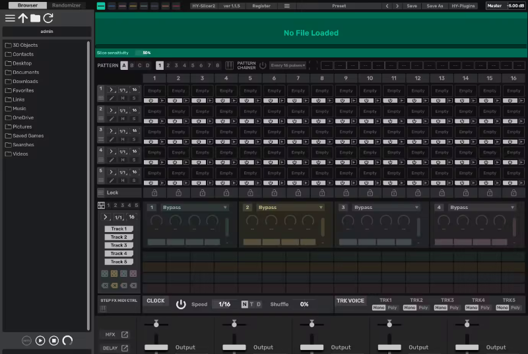Open track 4 playback direction selector
Viewport: 528px width, 354px height.
coord(112,152)
